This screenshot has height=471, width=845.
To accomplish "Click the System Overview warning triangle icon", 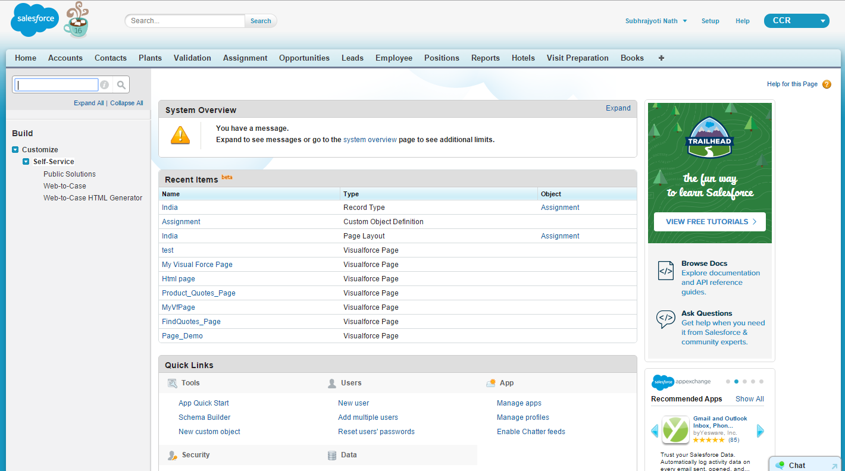I will (x=180, y=135).
